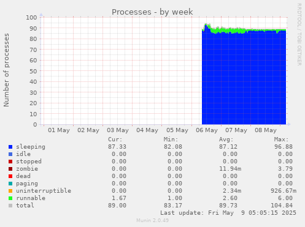The height and width of the screenshot is (227, 305).
Task: Click the 'dead' legend label
Action: [23, 176]
